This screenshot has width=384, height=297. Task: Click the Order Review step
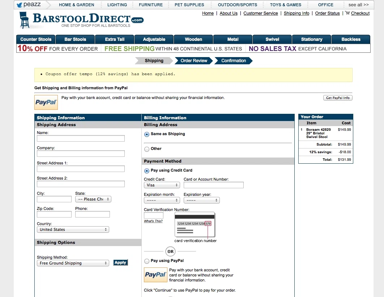[194, 61]
